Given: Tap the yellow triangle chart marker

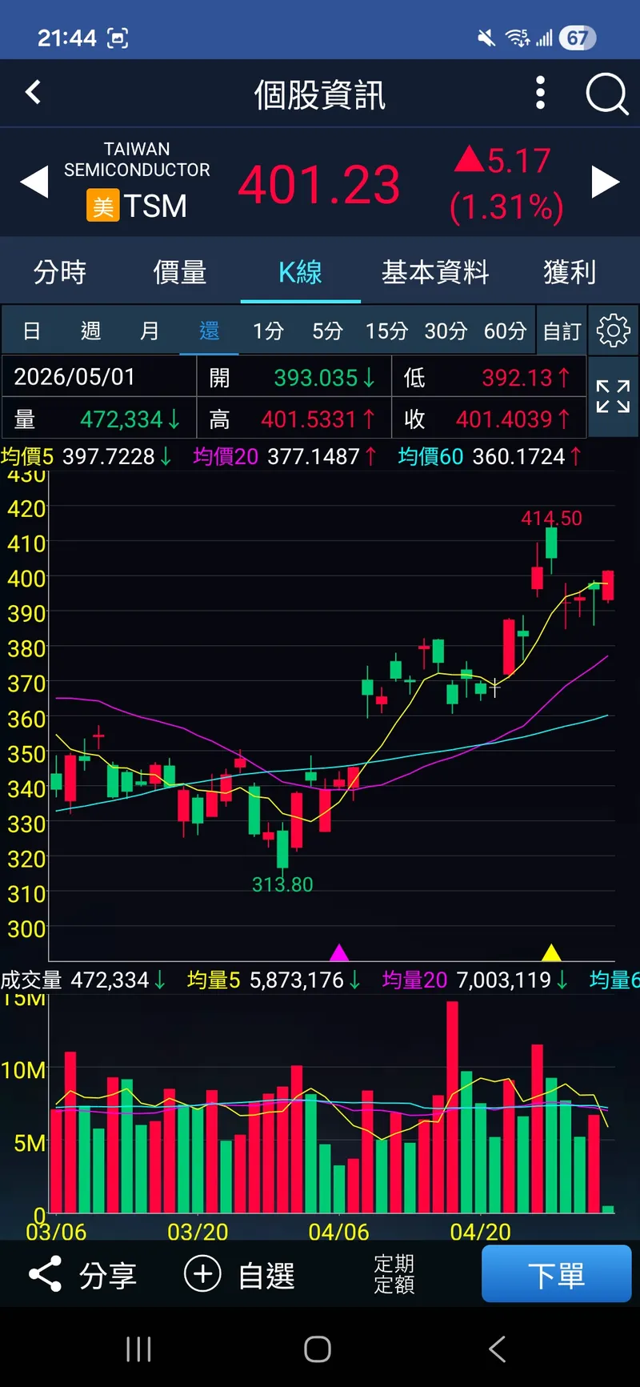Looking at the screenshot, I should pyautogui.click(x=551, y=952).
